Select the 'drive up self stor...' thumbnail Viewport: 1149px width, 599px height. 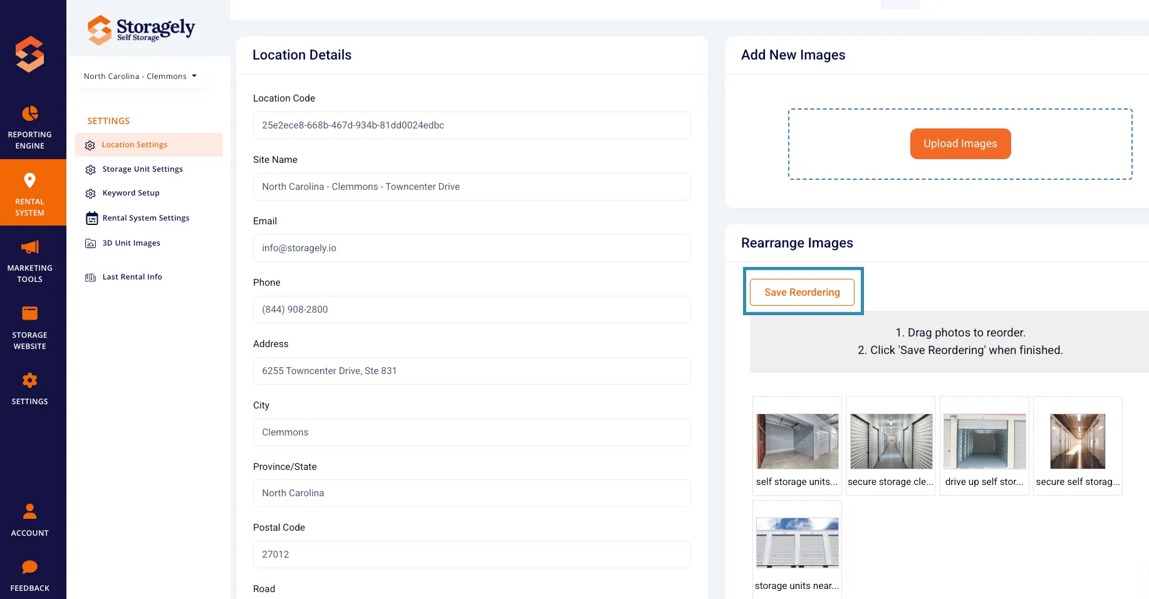point(984,441)
